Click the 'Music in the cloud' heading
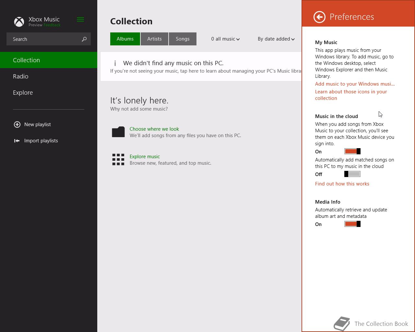 (337, 116)
